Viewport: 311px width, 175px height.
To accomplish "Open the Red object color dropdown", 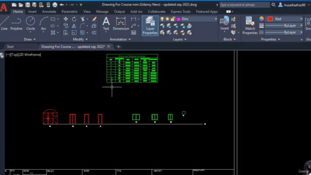I will [x=301, y=19].
